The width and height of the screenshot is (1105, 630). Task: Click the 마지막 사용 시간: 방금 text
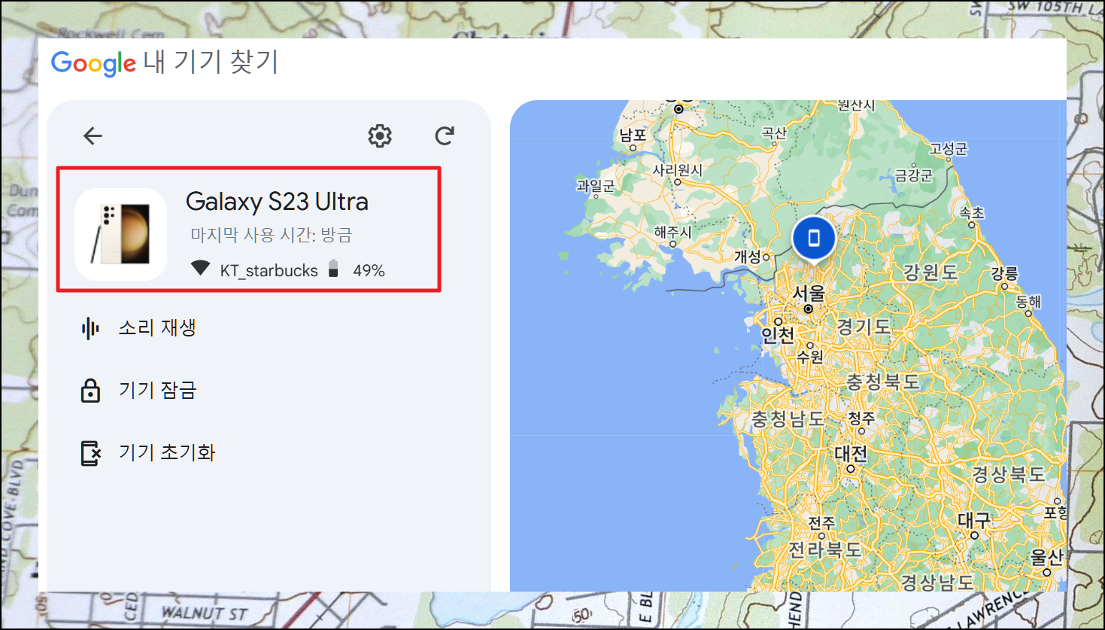pyautogui.click(x=271, y=235)
